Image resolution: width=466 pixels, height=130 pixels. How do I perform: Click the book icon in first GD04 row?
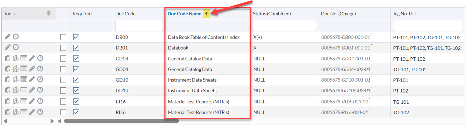point(8,58)
